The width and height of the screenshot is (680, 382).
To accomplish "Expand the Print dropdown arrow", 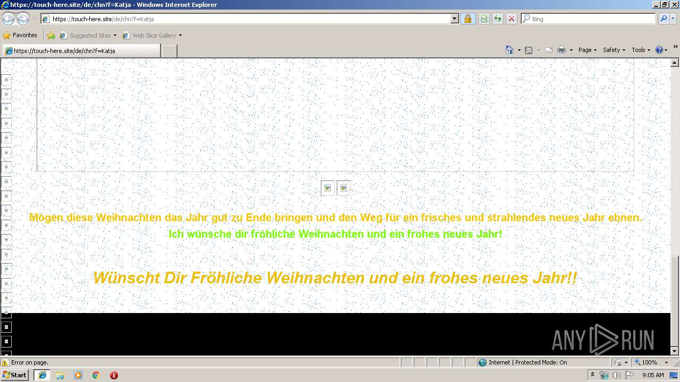I will pos(571,50).
